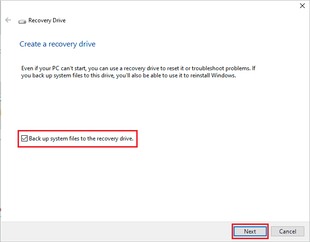This screenshot has height=242, width=310.
Task: Click the white space right of the heading
Action: (199, 44)
